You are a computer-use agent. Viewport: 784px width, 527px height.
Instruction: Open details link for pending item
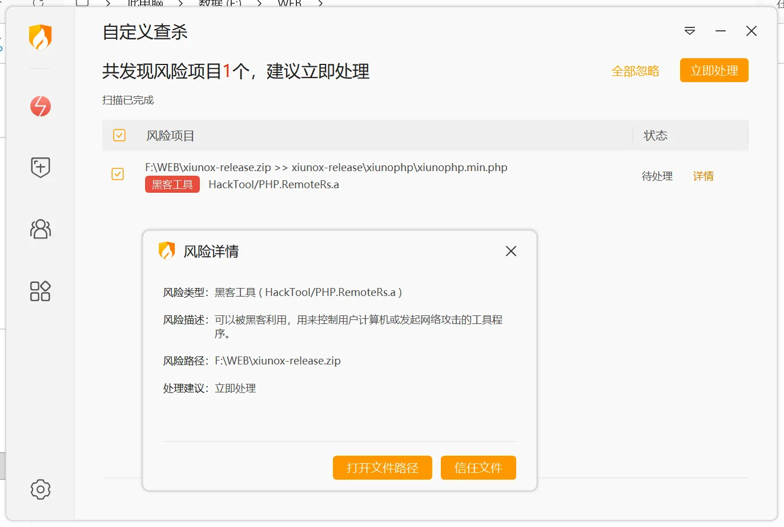coord(703,176)
